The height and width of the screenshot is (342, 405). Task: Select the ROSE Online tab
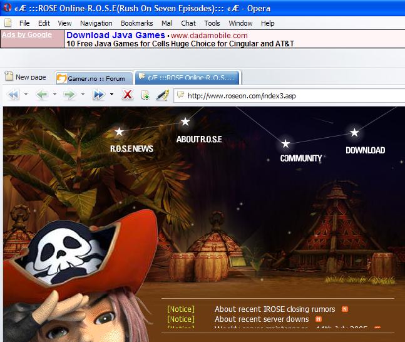[188, 77]
